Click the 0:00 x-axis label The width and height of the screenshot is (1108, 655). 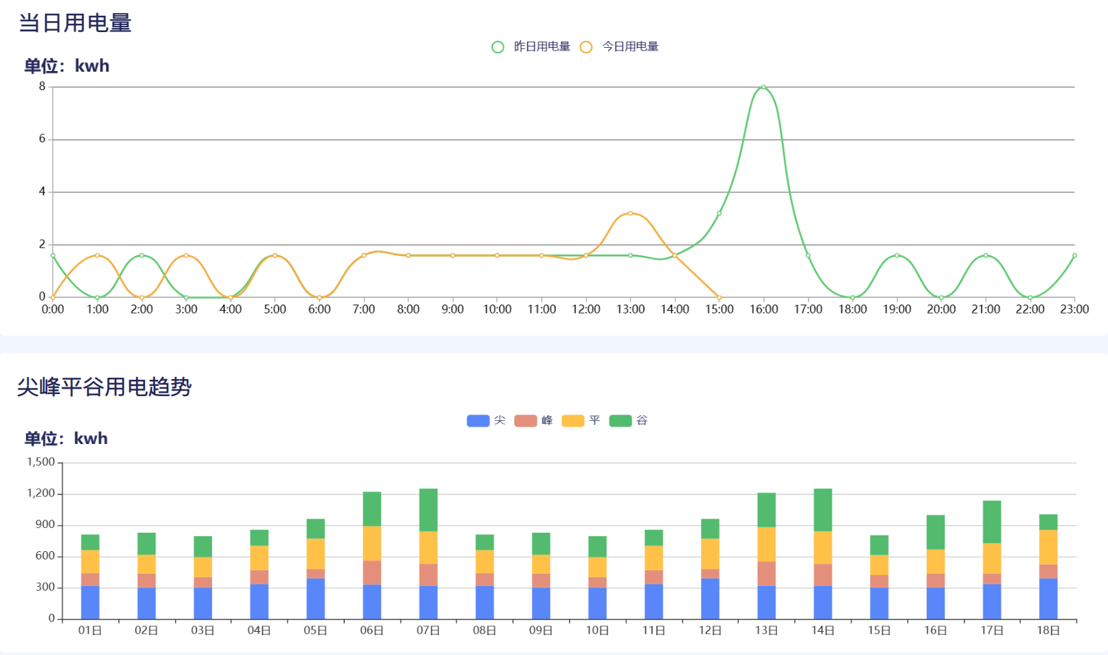coord(53,309)
